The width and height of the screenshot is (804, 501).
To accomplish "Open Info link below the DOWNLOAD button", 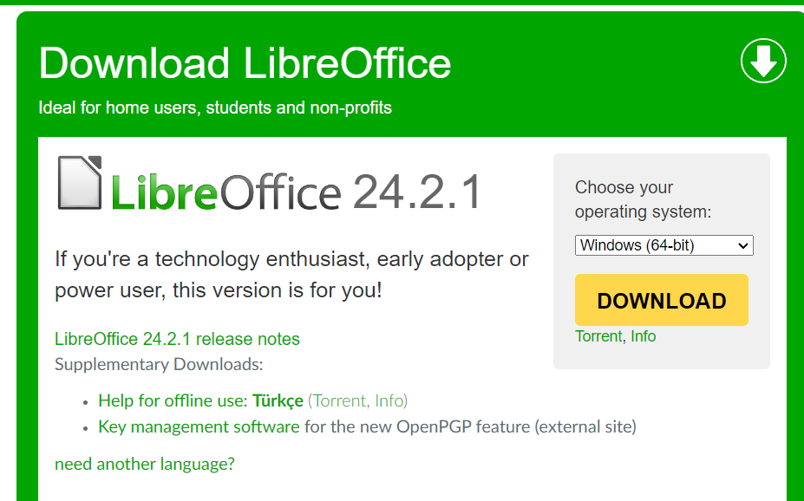I will tap(643, 335).
